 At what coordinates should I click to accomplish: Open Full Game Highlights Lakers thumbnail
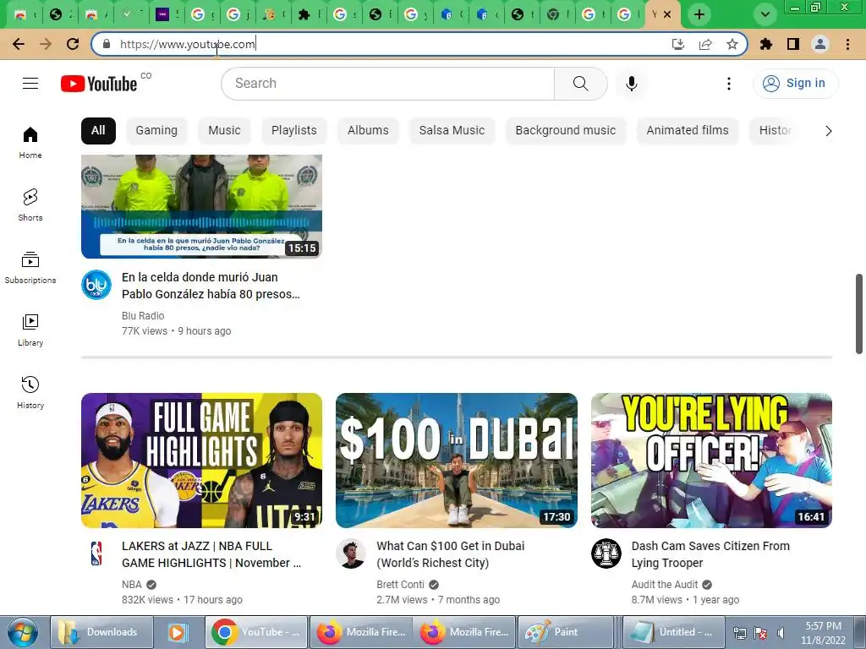201,461
